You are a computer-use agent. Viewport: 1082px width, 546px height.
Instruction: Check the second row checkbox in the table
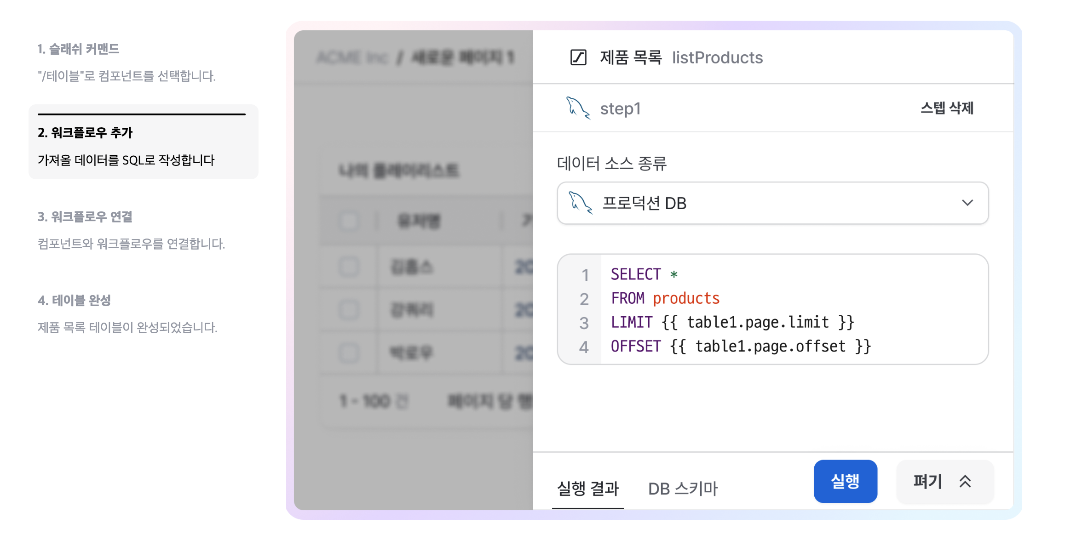pos(349,310)
